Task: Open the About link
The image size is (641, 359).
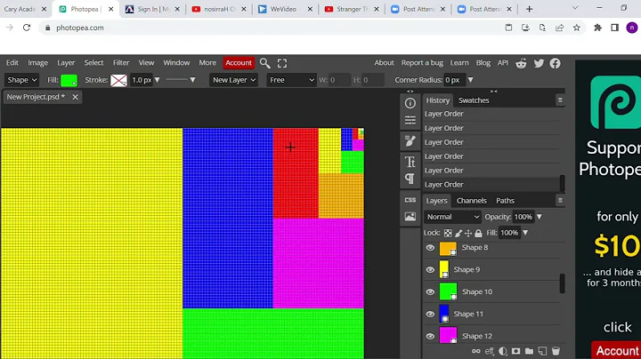Action: pyautogui.click(x=384, y=63)
